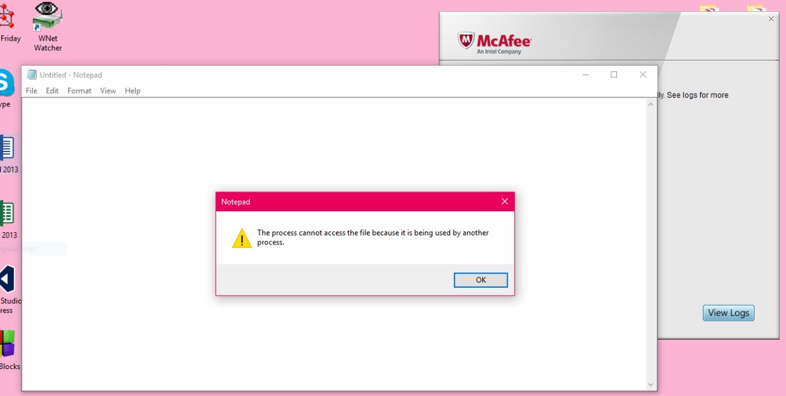Click the McAfee shield logo
The image size is (786, 396).
tap(466, 41)
